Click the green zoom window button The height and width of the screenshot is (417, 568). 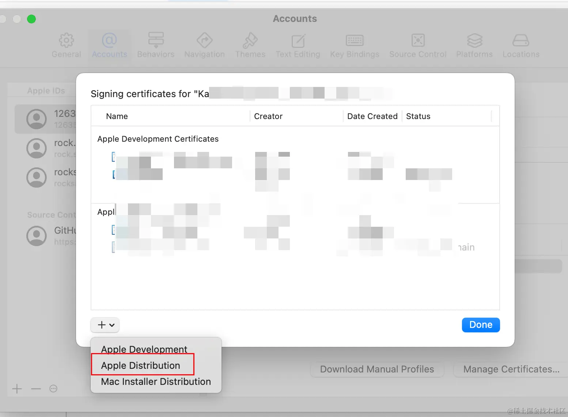(31, 19)
